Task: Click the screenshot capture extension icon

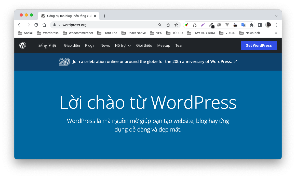Action: [235, 25]
